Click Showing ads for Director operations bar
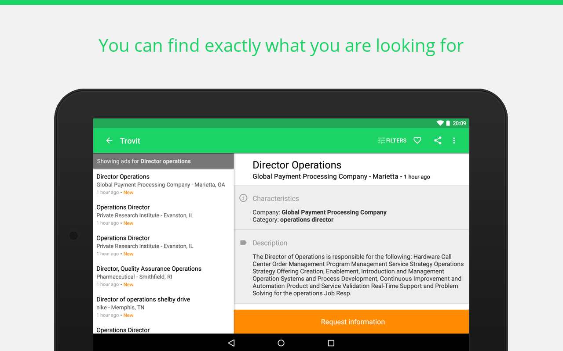The image size is (563, 351). (163, 161)
